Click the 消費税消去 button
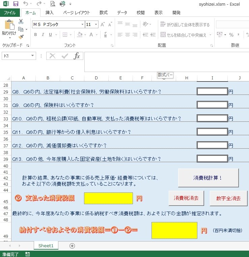 [186, 198]
